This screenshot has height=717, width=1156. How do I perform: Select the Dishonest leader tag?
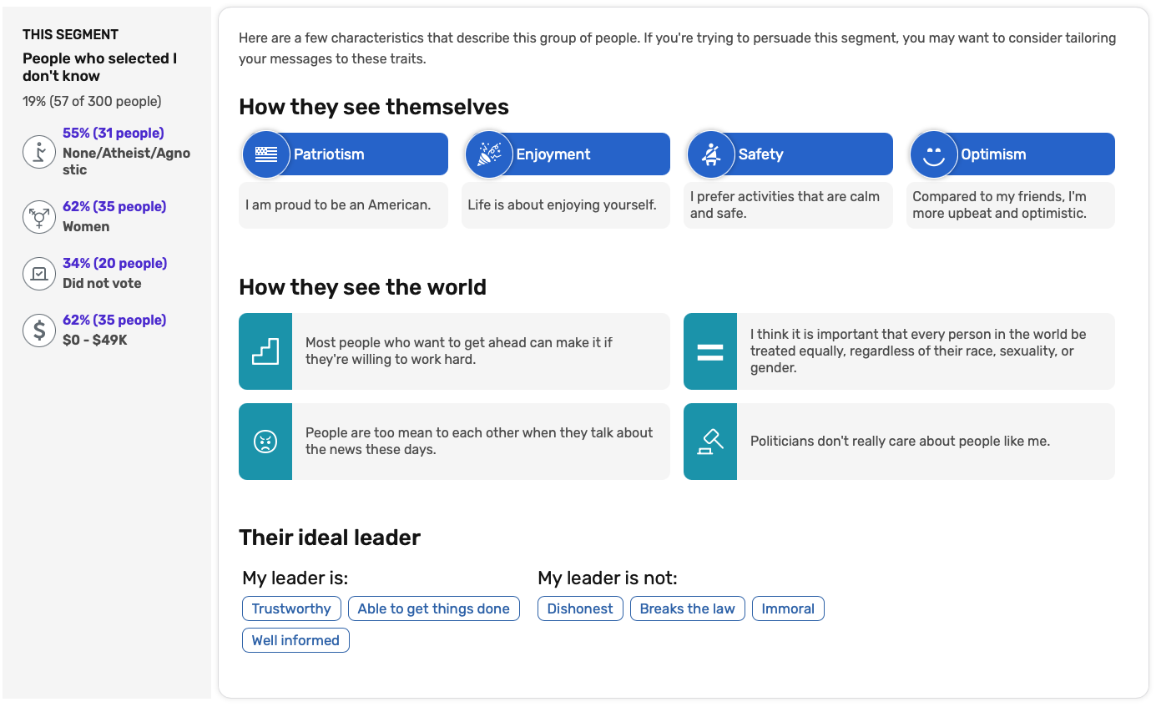580,608
